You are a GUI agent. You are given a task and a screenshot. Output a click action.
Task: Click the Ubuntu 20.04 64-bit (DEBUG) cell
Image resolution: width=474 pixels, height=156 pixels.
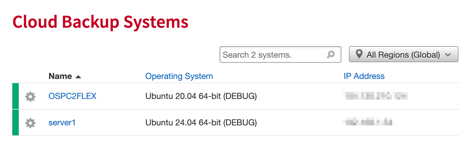coord(201,96)
